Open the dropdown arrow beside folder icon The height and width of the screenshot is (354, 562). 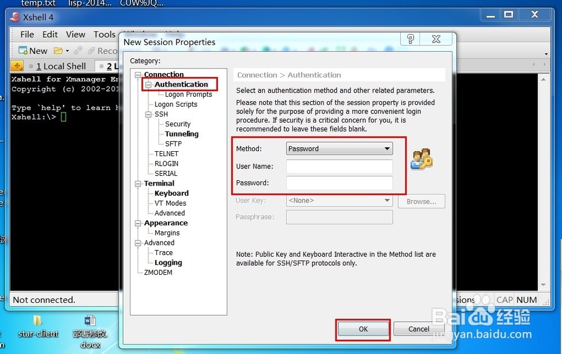(67, 51)
